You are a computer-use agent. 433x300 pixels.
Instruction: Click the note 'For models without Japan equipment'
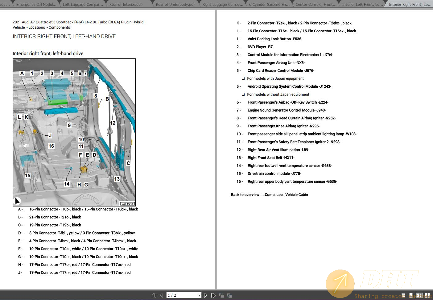278,94
